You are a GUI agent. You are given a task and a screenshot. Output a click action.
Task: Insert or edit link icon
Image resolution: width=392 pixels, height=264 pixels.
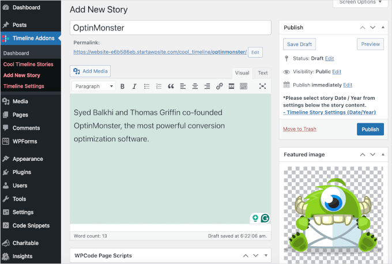[x=219, y=86]
